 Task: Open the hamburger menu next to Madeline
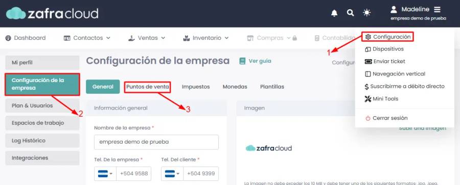click(x=437, y=10)
